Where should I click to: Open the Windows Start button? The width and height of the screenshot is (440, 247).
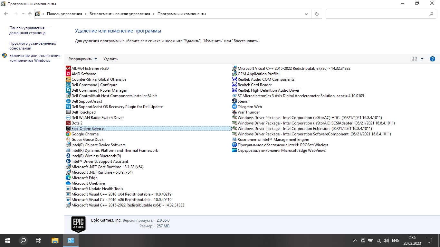(8, 241)
